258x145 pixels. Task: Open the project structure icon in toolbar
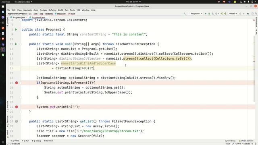click(x=248, y=14)
